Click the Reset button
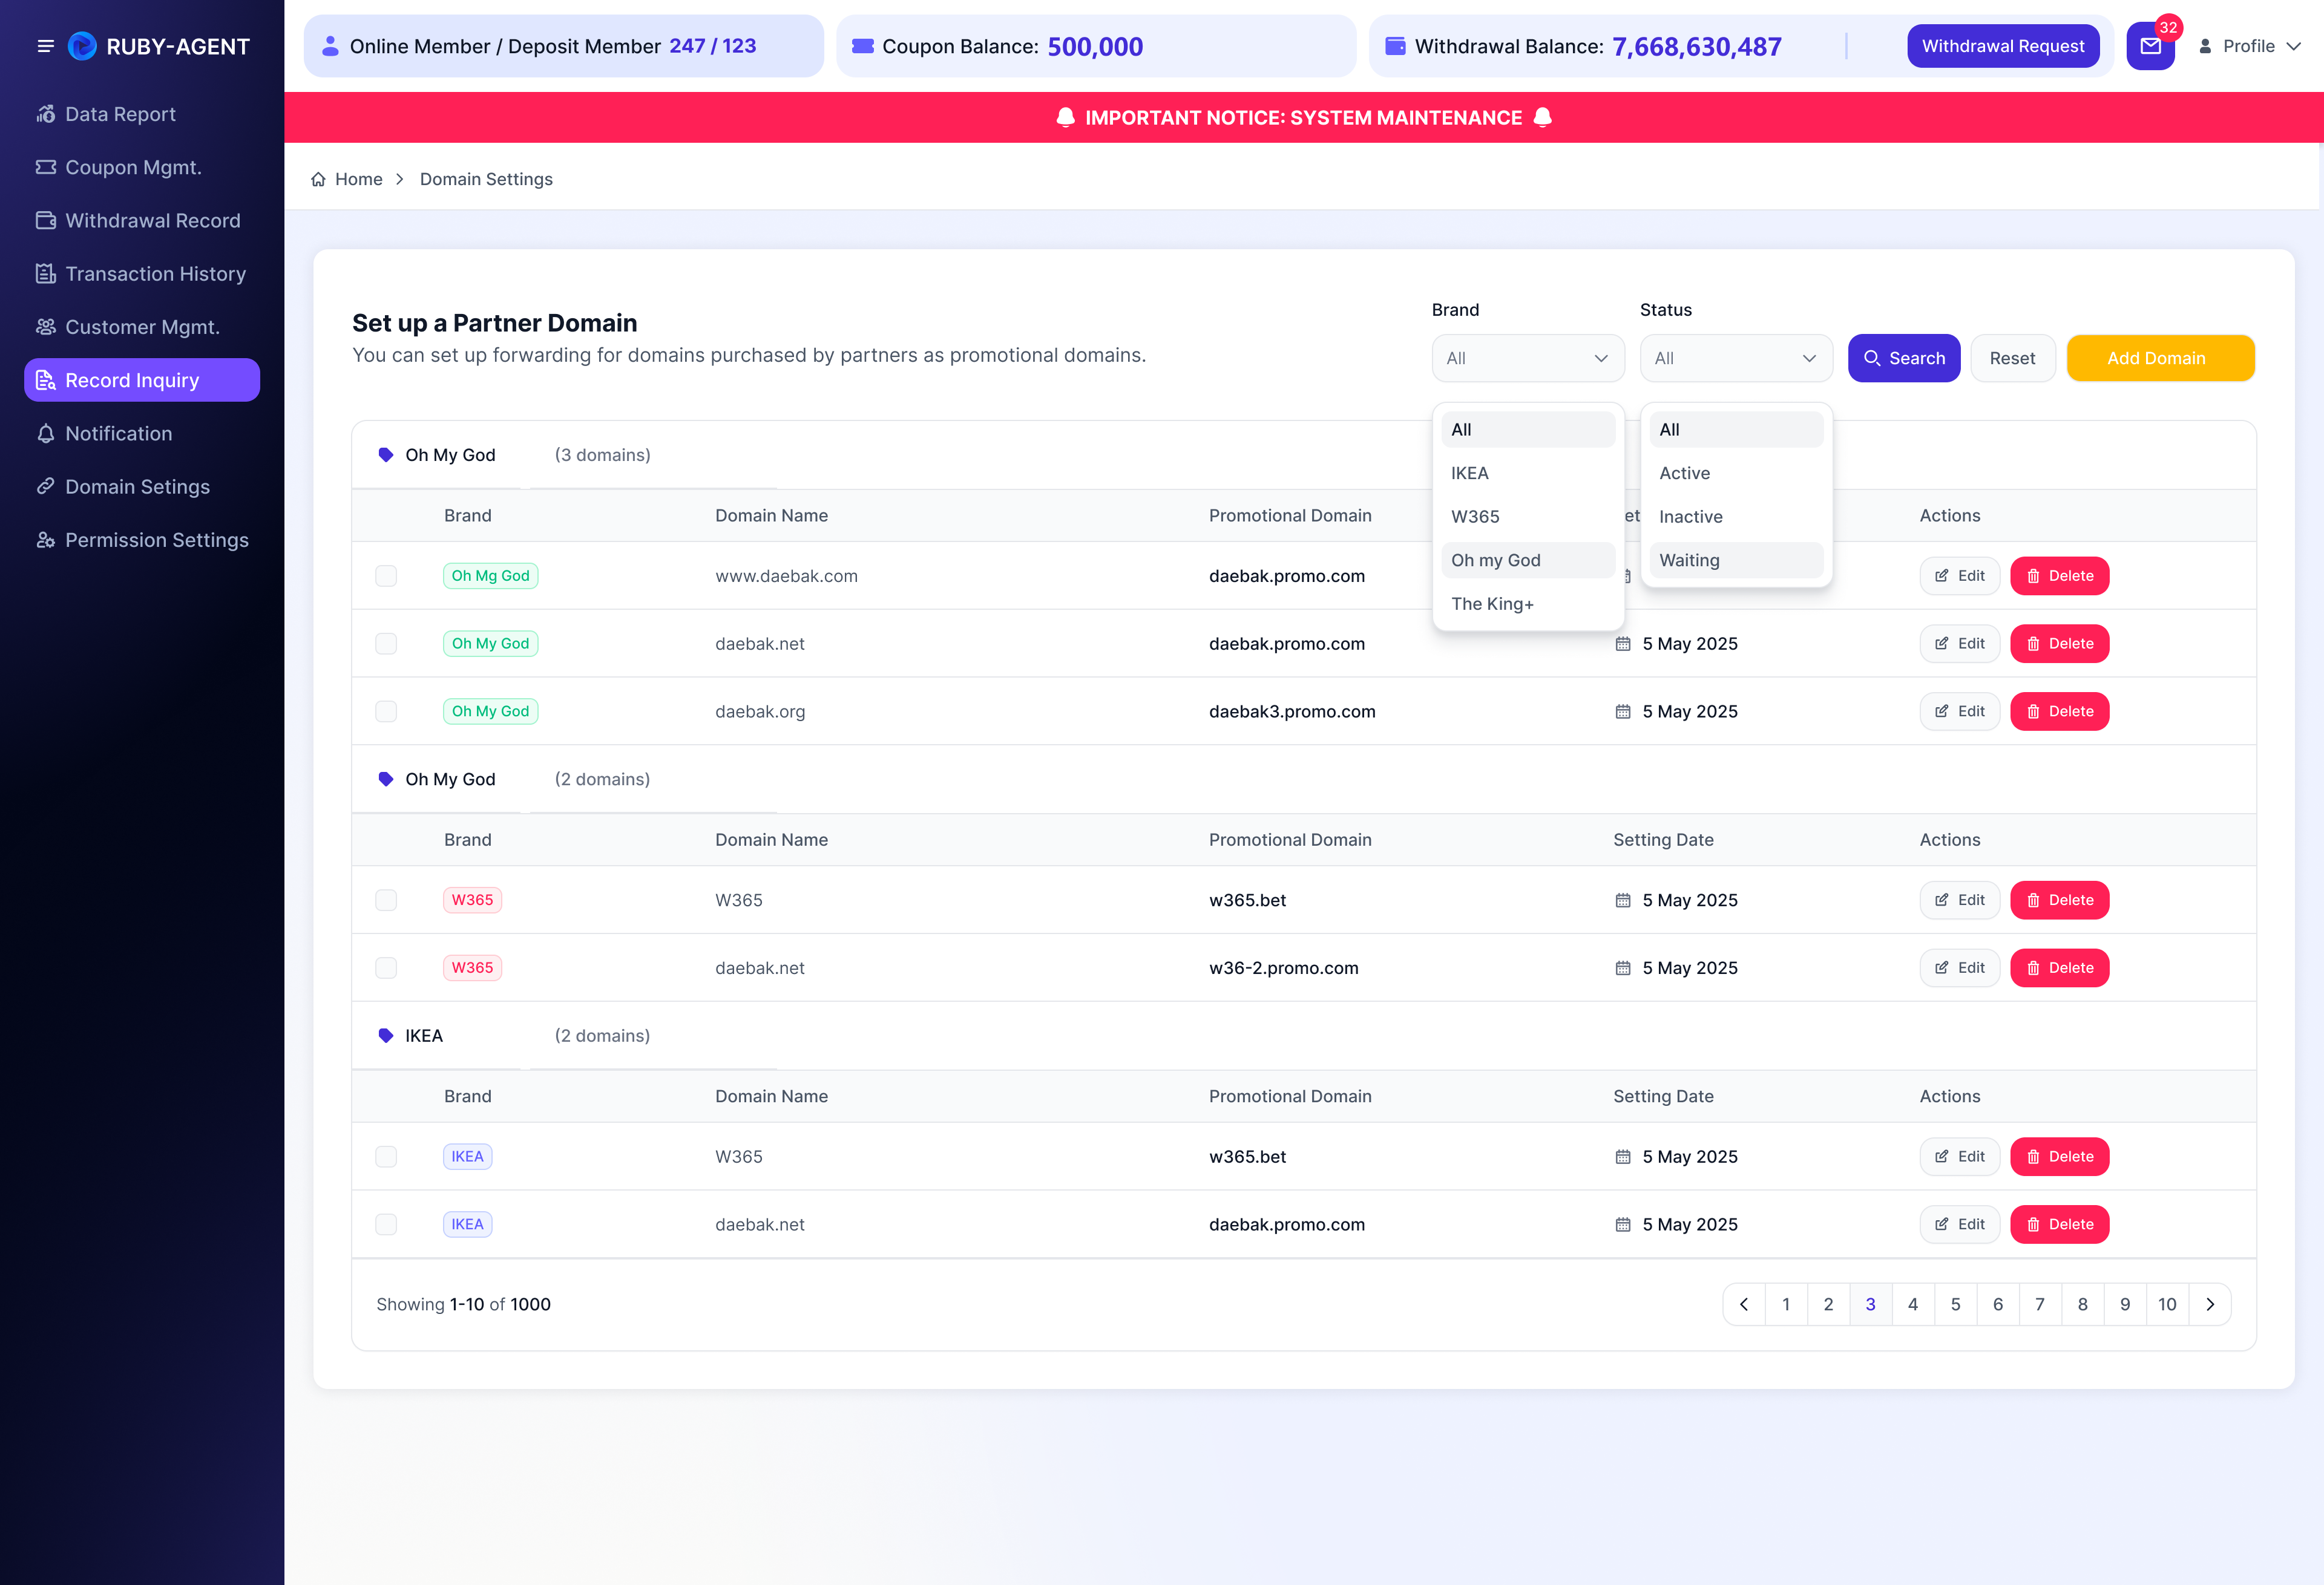The image size is (2324, 1585). click(x=2012, y=358)
